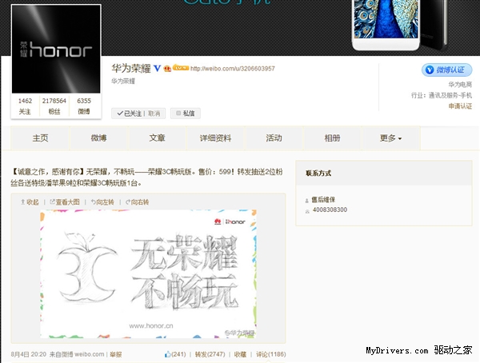
Task: Click the 华为电商 verification text
Action: click(460, 85)
